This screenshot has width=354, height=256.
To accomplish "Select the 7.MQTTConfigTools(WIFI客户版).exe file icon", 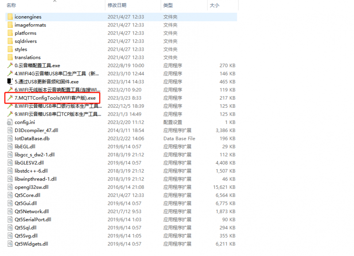I will coord(10,98).
